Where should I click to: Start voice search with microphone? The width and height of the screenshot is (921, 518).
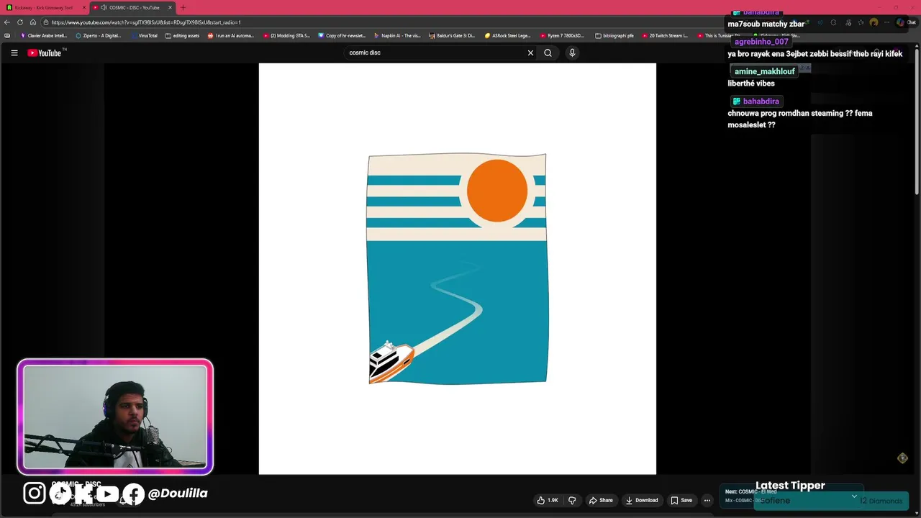click(x=572, y=53)
